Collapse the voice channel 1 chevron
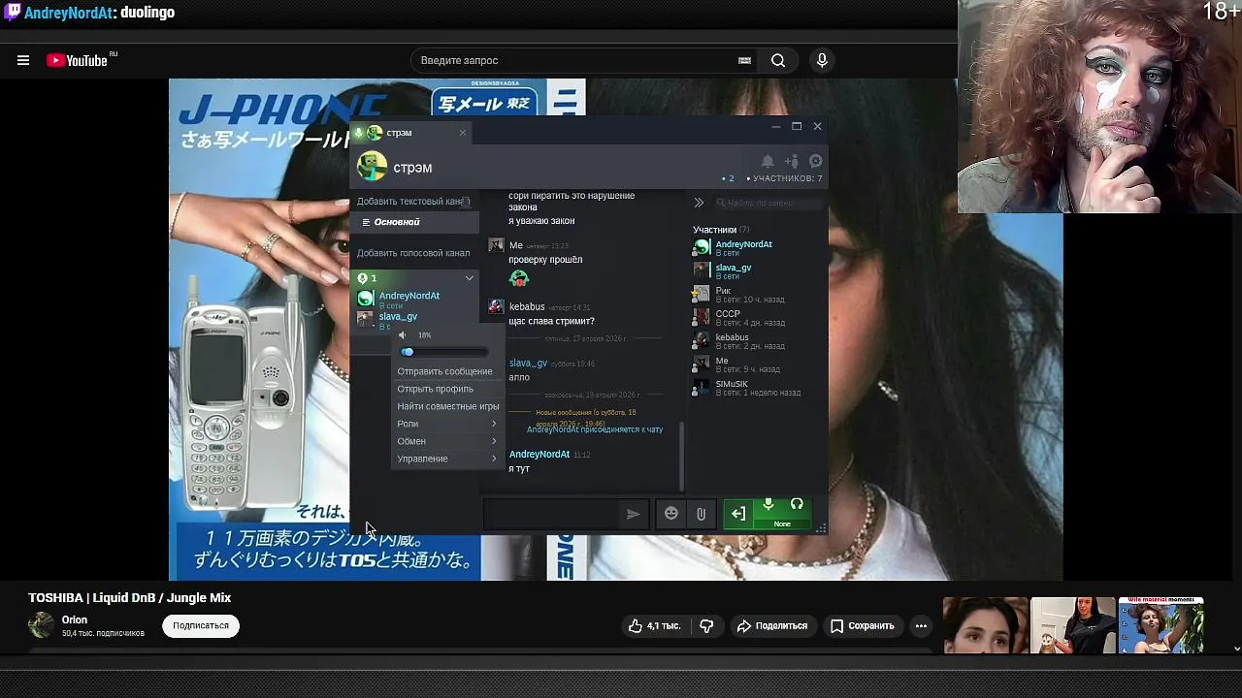The image size is (1242, 698). point(469,278)
